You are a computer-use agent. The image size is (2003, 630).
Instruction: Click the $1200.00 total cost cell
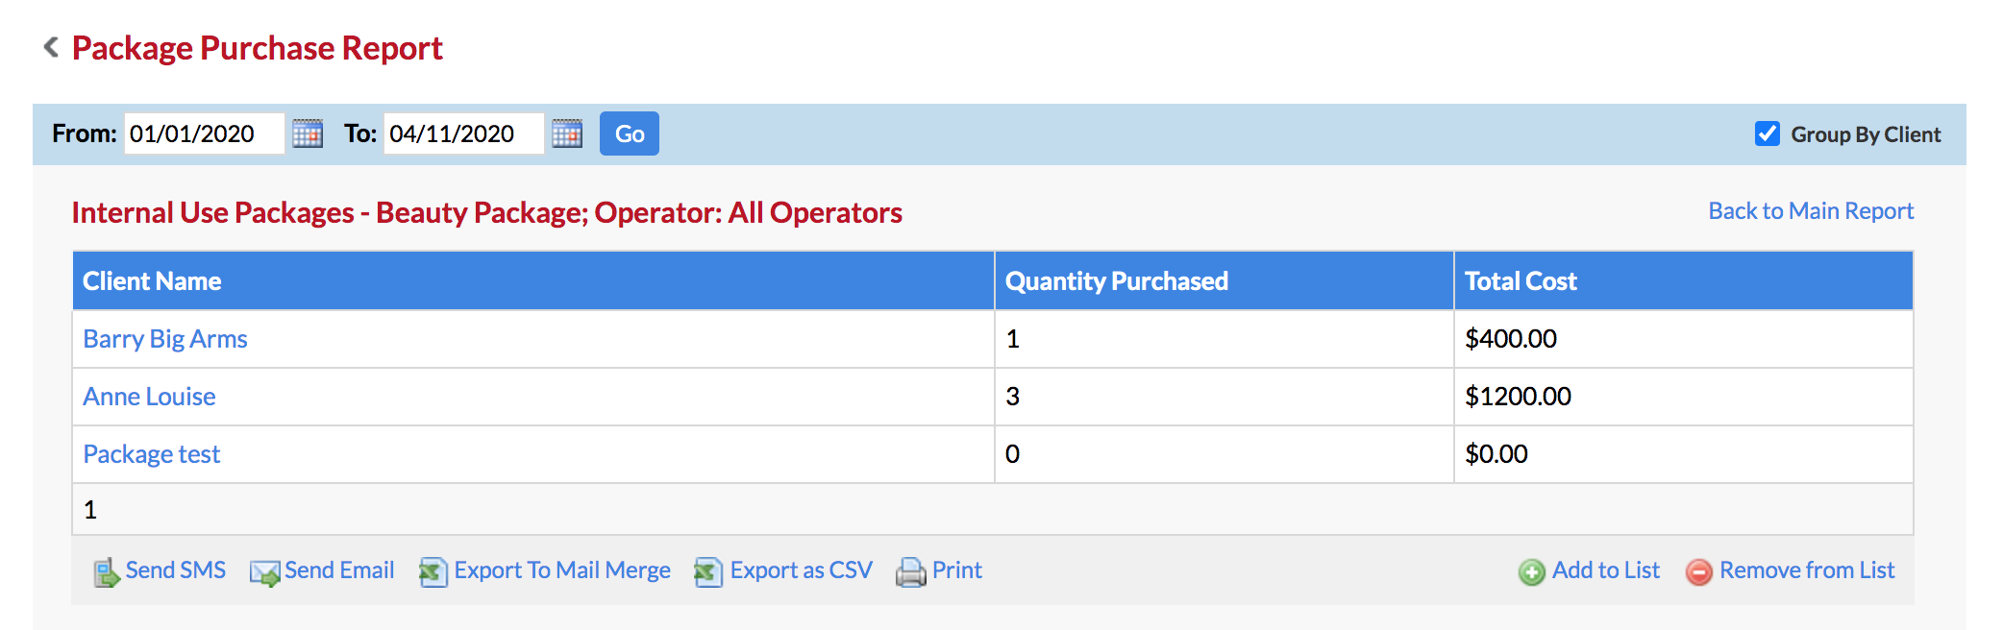1684,397
